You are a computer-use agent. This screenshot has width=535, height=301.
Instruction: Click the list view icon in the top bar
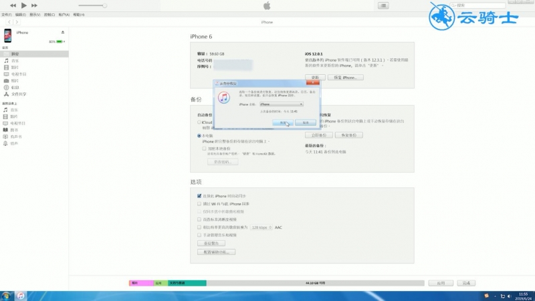click(383, 5)
